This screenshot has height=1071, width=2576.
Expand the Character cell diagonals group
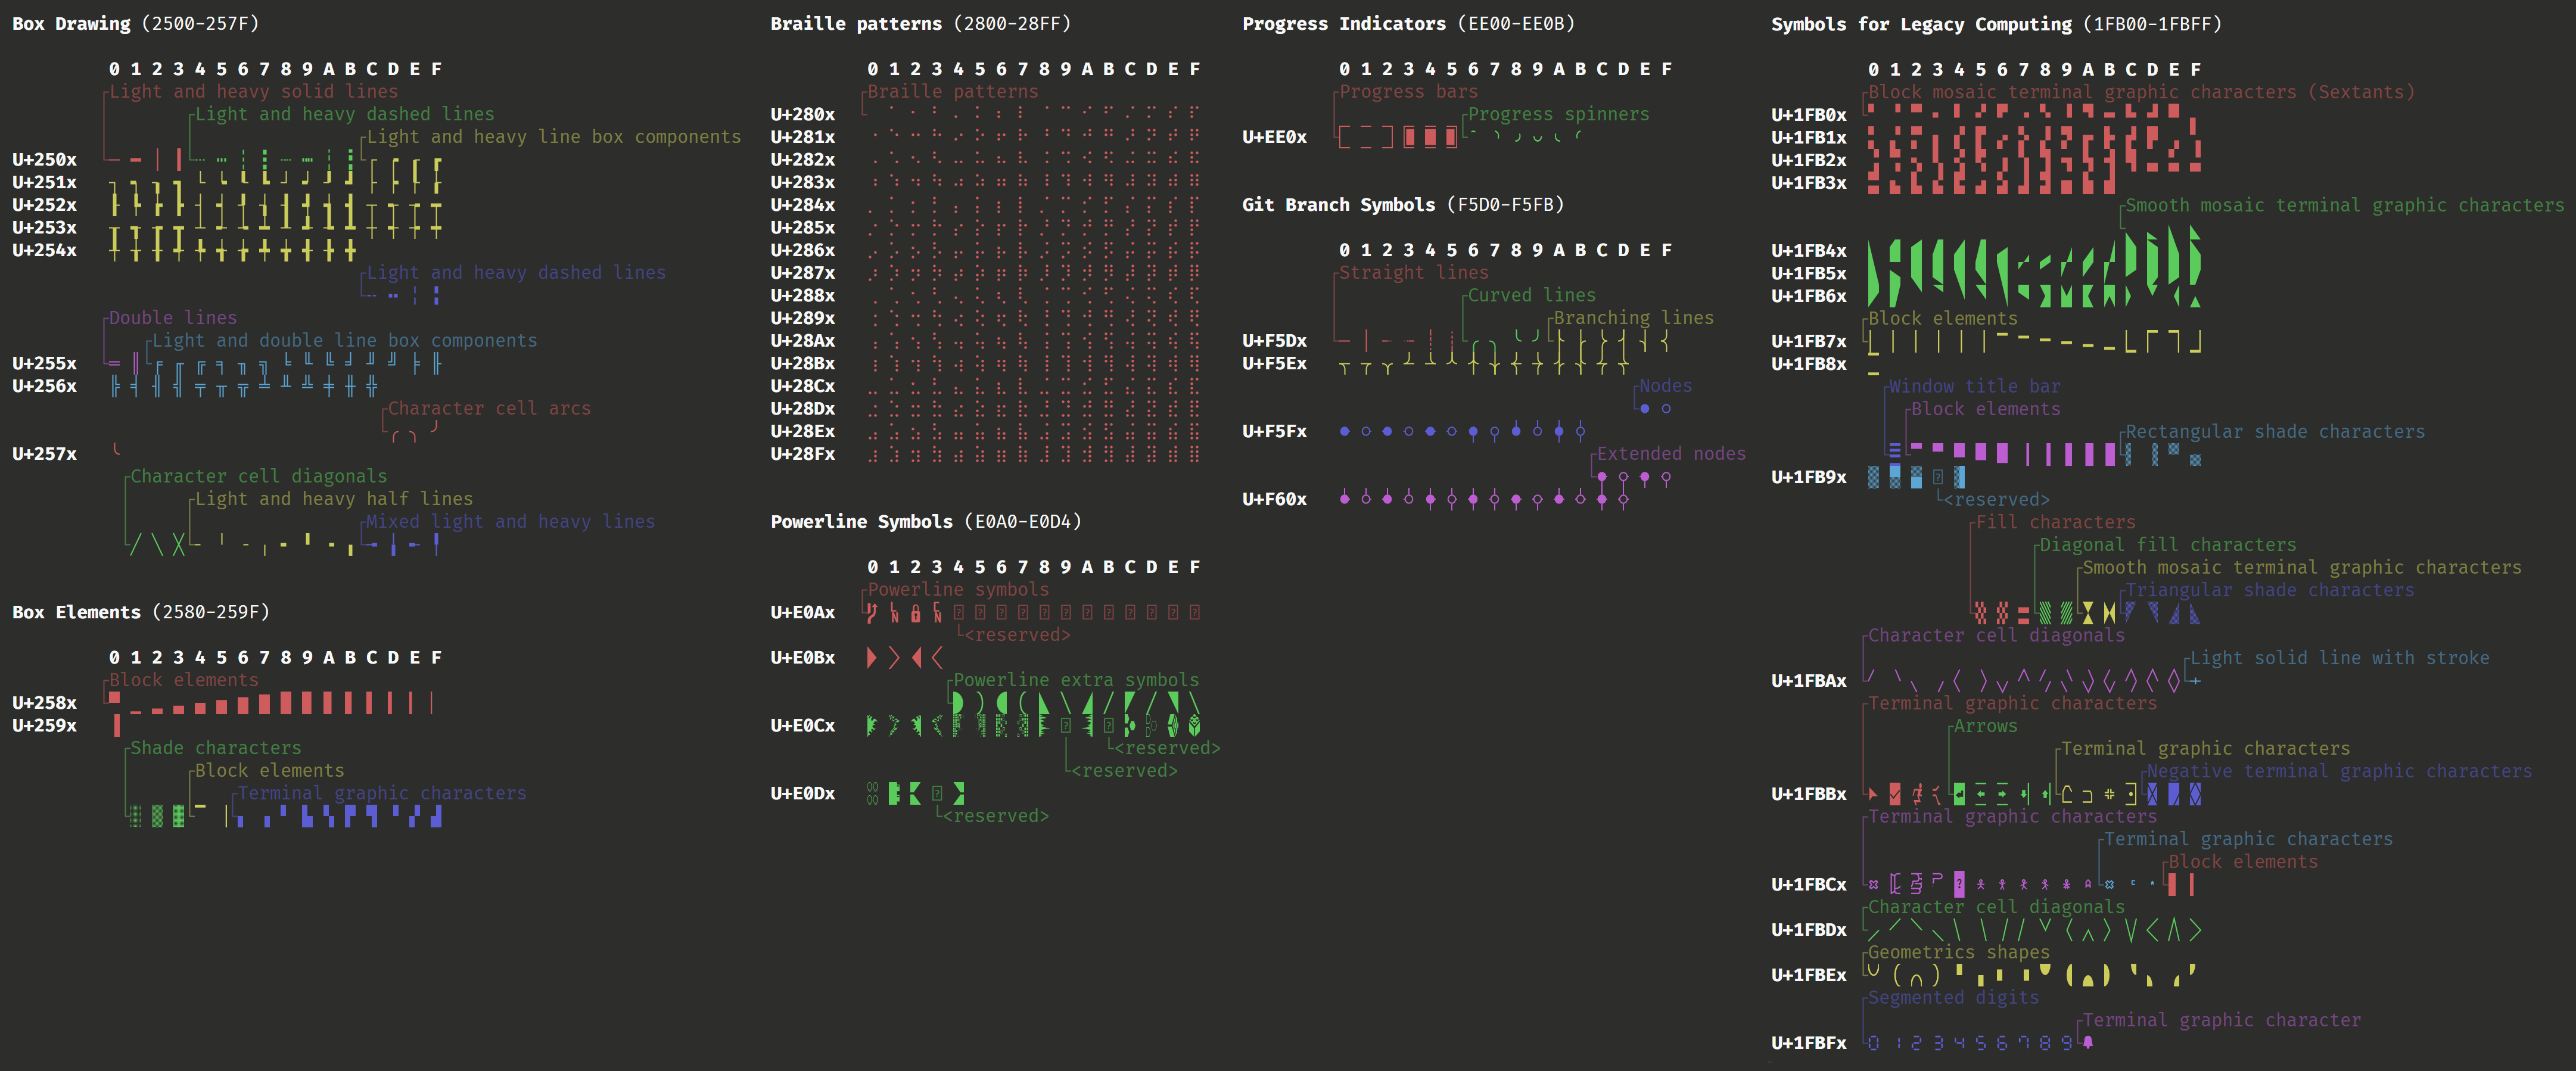pyautogui.click(x=259, y=476)
